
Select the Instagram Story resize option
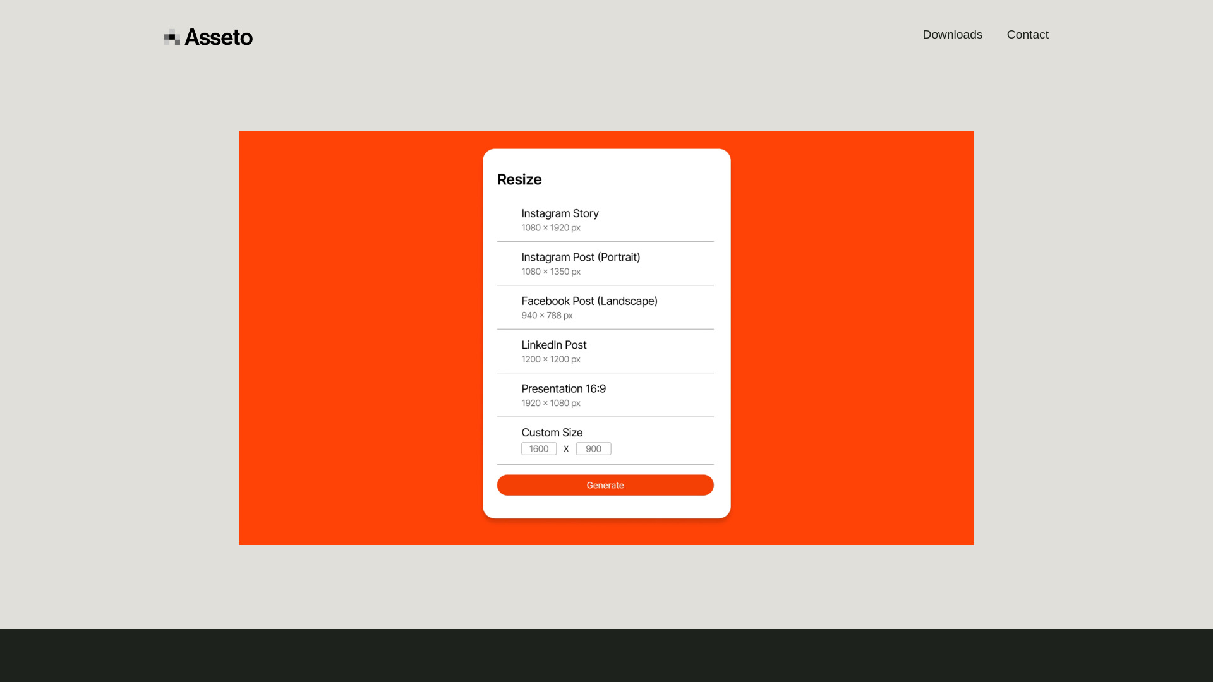[x=606, y=219]
